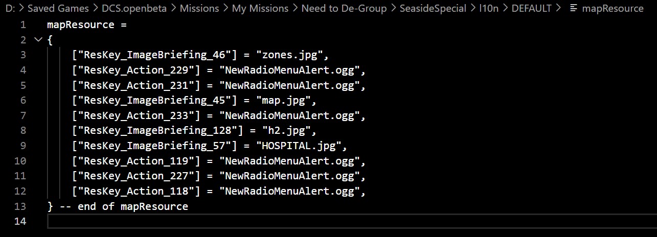Click the ResKey_Action_118 key text
Screen dimensions: 657x237
click(139, 192)
